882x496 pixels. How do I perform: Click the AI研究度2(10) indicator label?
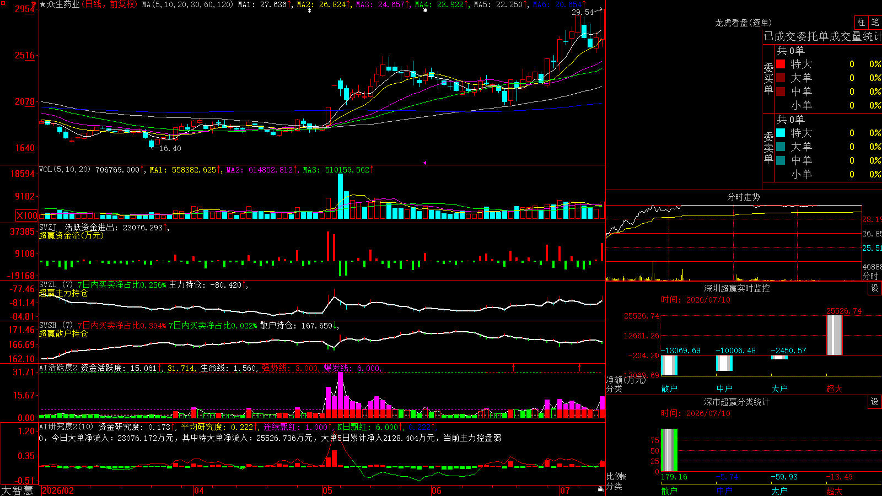pyautogui.click(x=67, y=427)
